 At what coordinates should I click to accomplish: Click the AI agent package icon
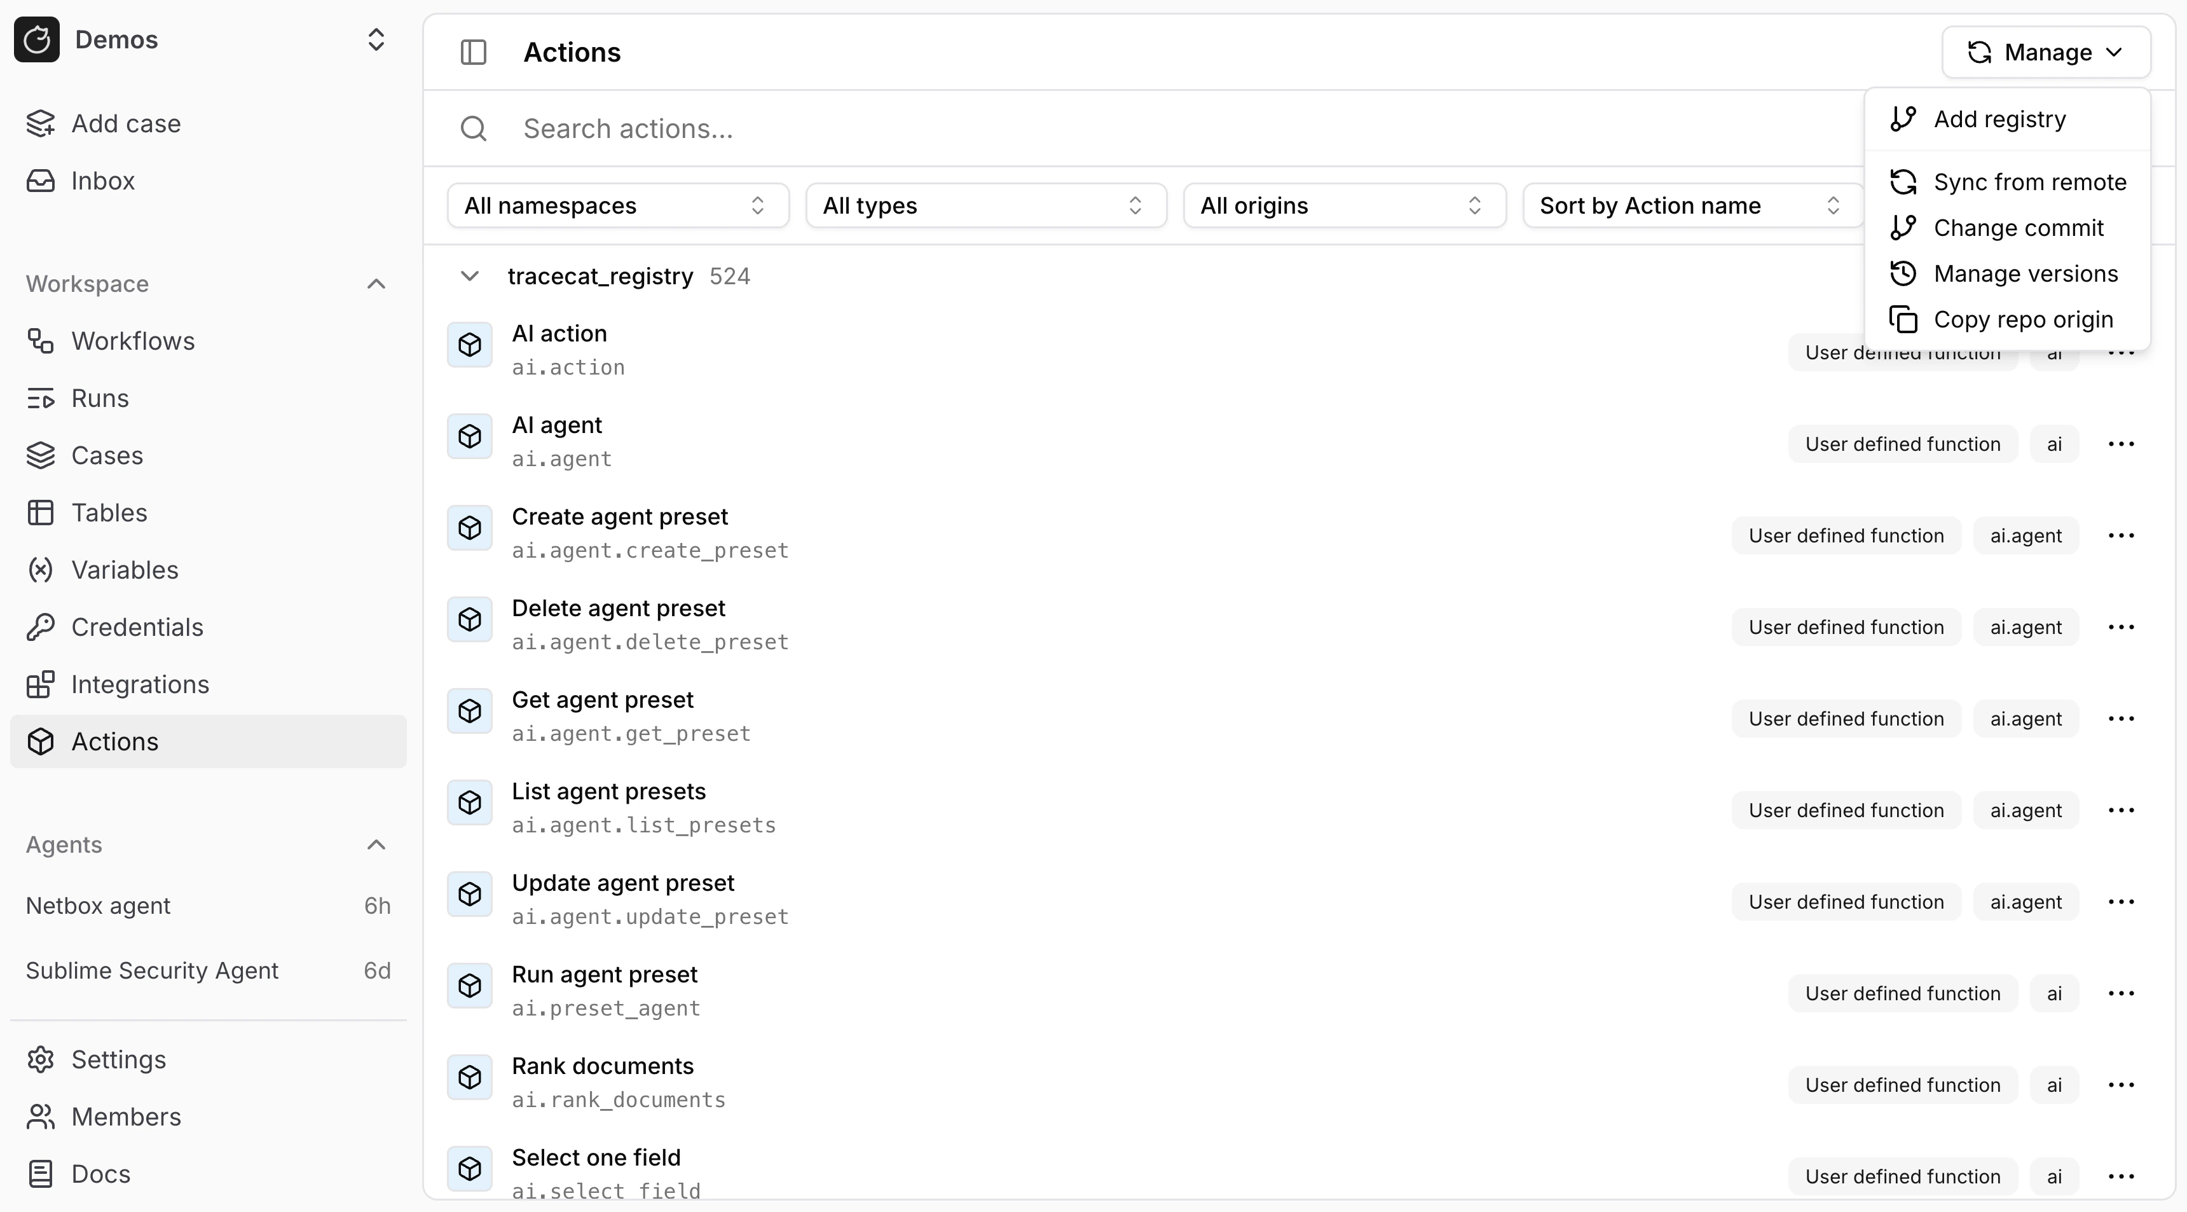point(469,436)
